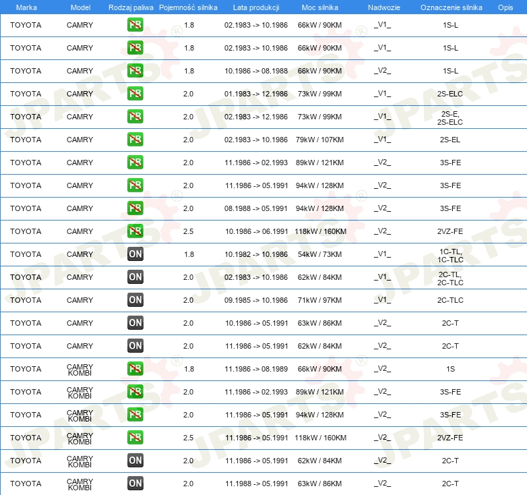Click the 'Pojemność silnika' column header
527x495 pixels.
pyautogui.click(x=188, y=7)
